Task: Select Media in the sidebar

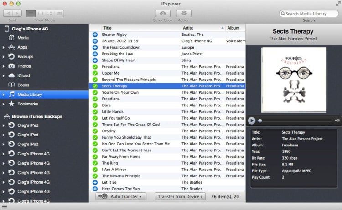Action: 23,38
